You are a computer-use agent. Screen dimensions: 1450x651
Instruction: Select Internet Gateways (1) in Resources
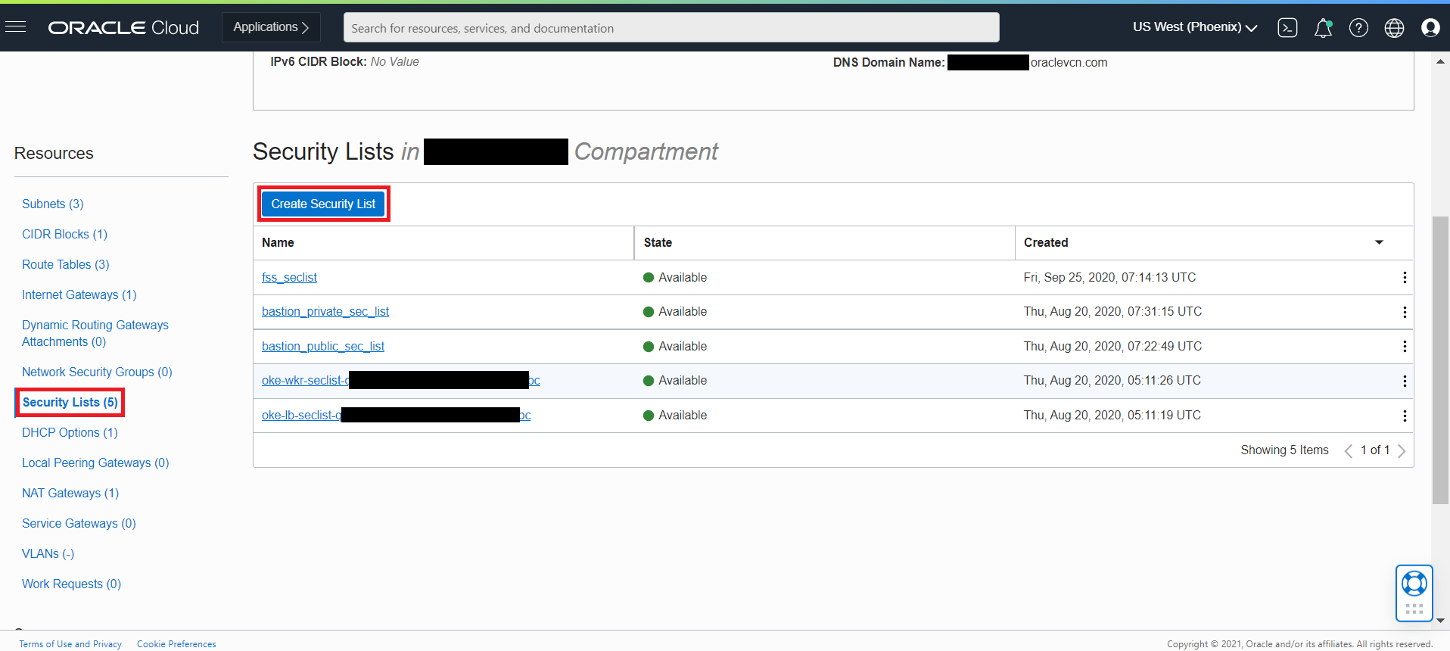(x=79, y=295)
